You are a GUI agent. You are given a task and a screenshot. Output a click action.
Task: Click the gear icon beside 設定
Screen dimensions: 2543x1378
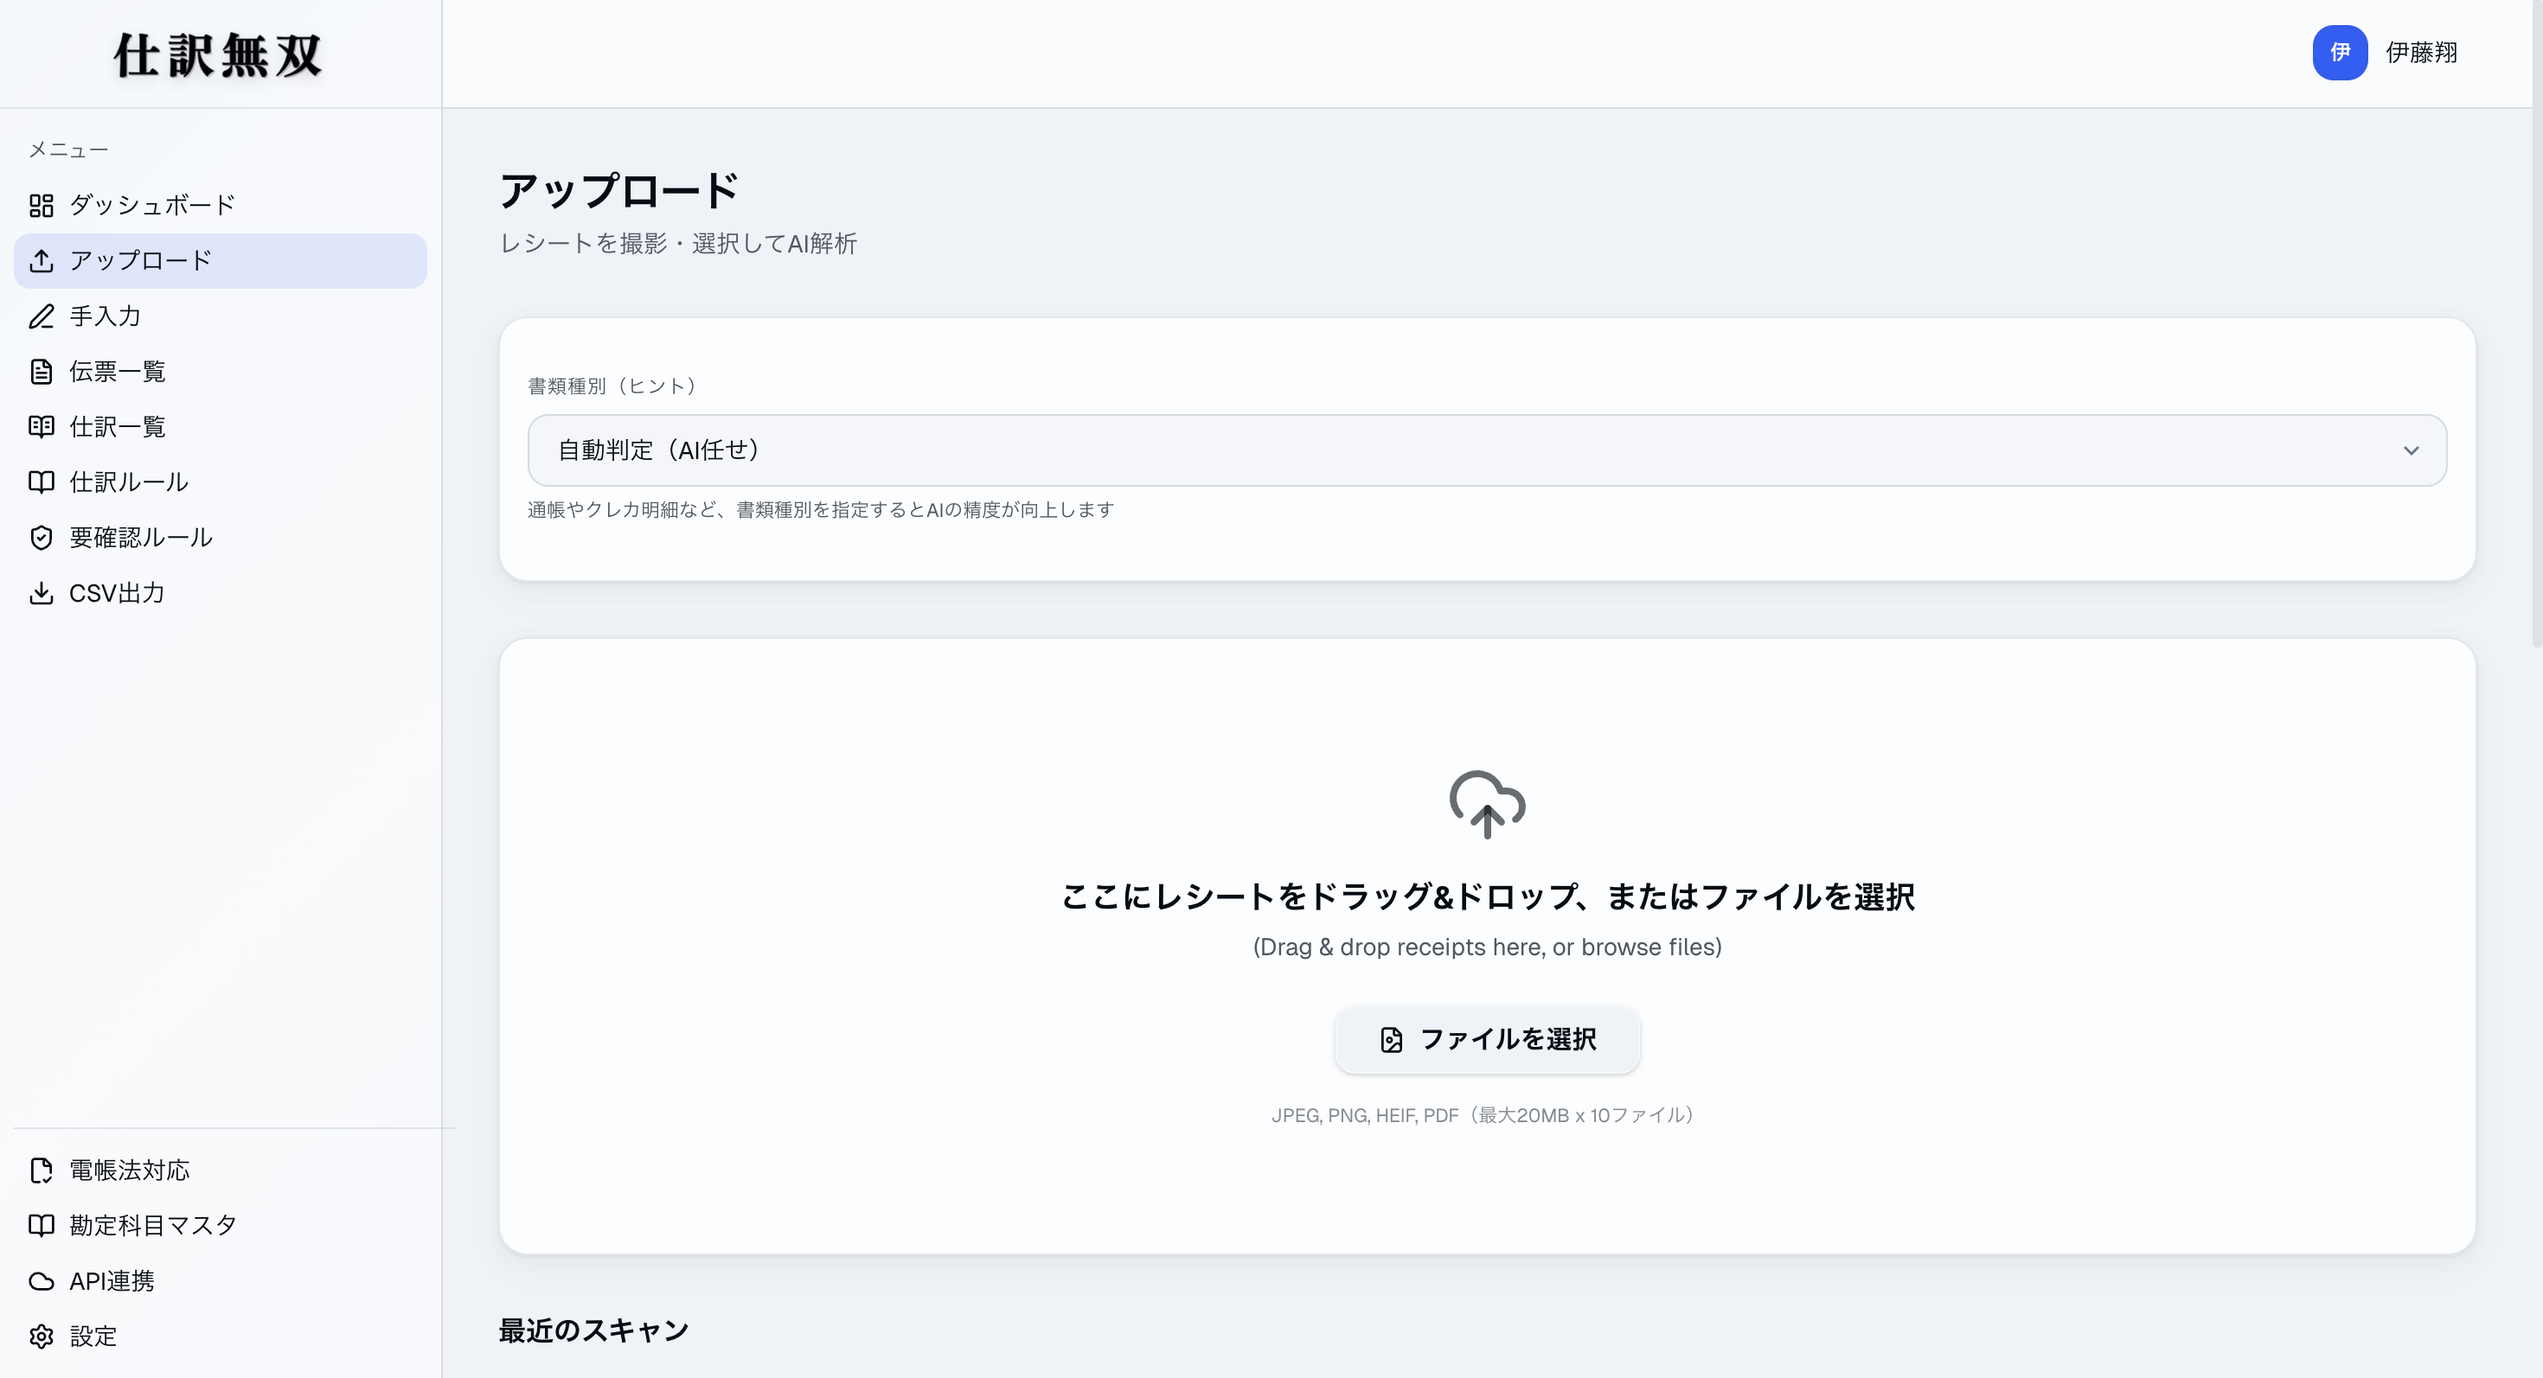coord(41,1336)
